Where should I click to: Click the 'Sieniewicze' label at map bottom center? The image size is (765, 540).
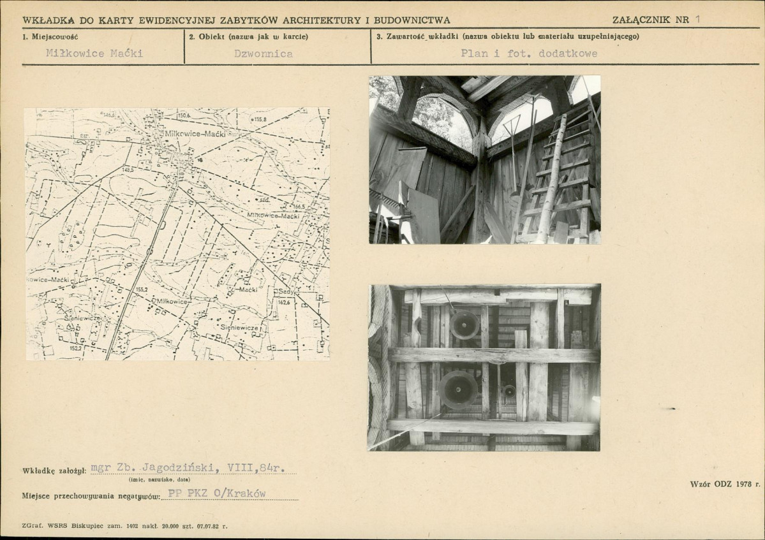238,326
